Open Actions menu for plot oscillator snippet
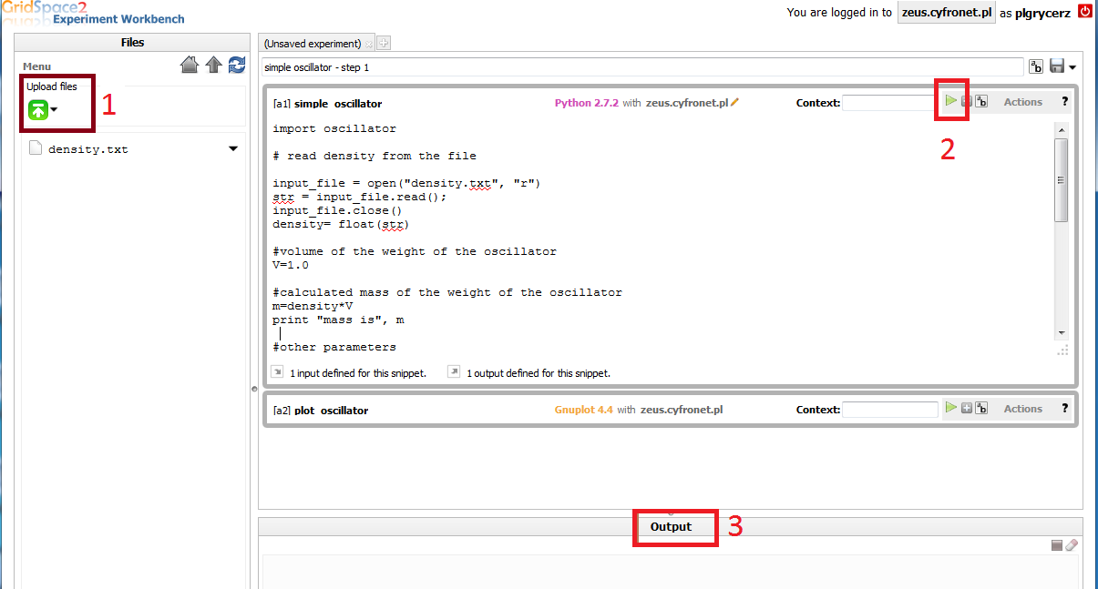 (1022, 409)
